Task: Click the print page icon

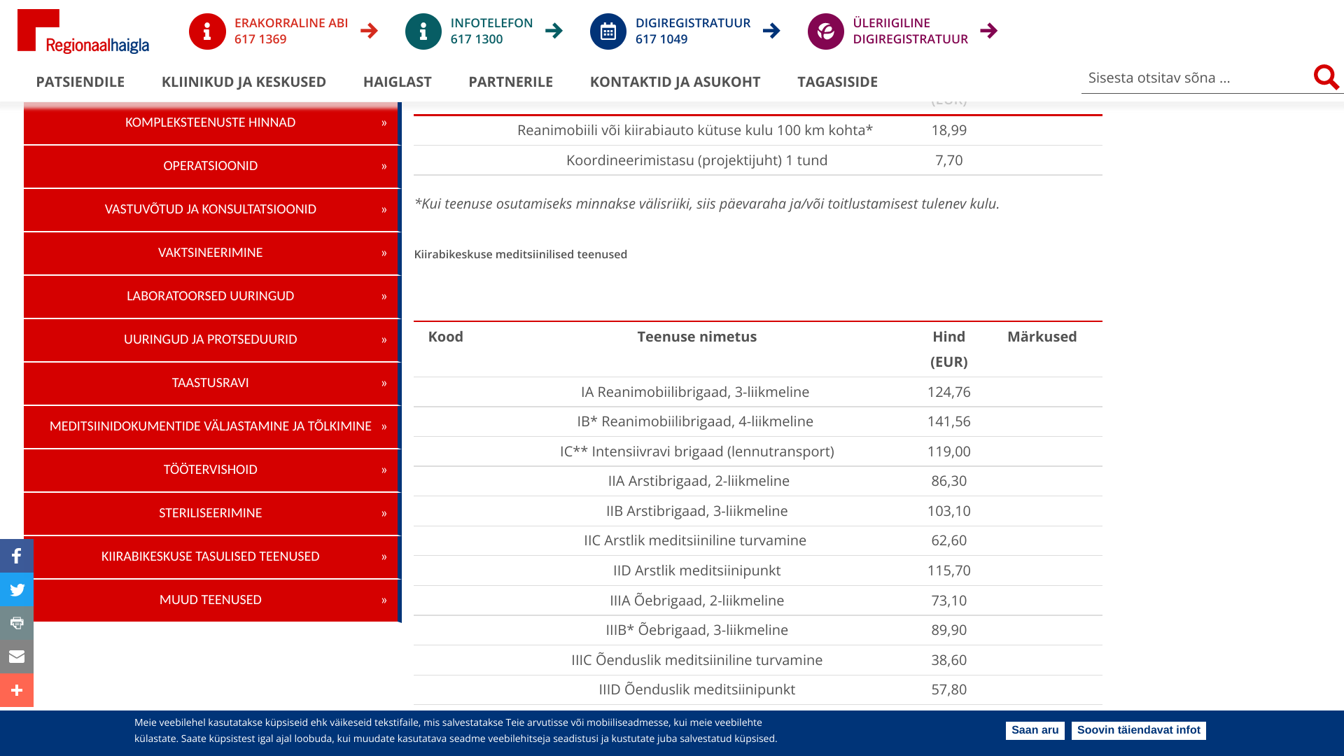Action: pos(17,623)
